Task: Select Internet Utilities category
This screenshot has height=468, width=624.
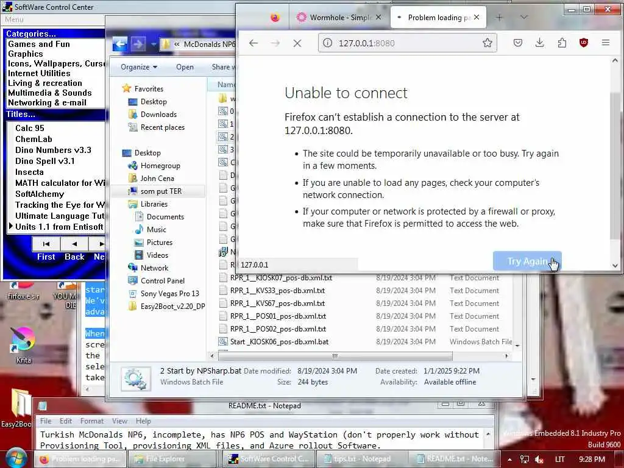Action: tap(39, 73)
